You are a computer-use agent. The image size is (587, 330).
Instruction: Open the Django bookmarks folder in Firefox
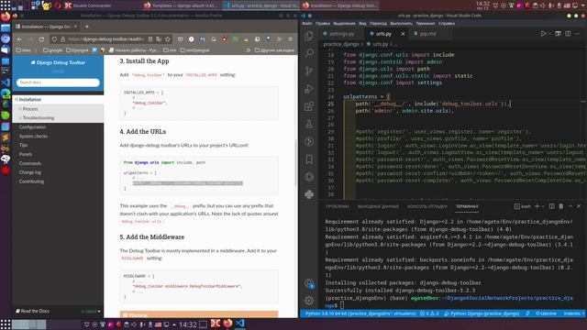click(x=77, y=49)
